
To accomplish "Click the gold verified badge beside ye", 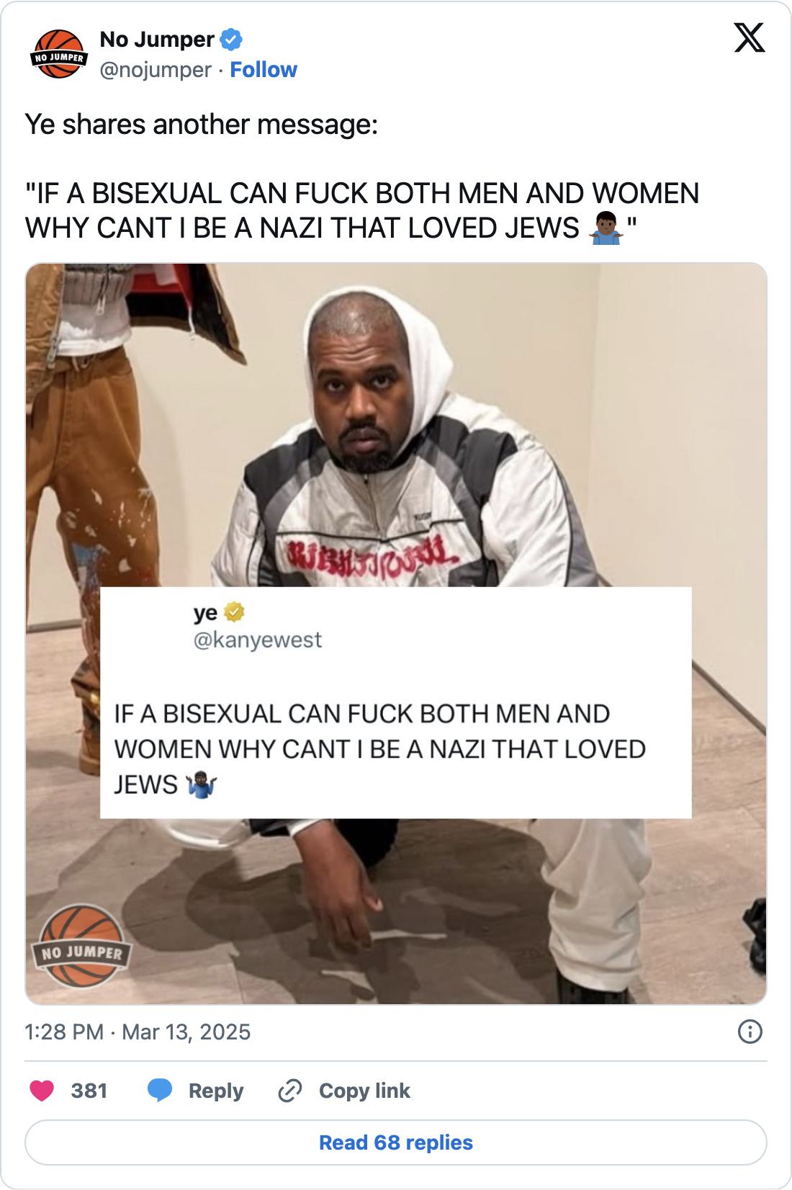I will (x=235, y=613).
